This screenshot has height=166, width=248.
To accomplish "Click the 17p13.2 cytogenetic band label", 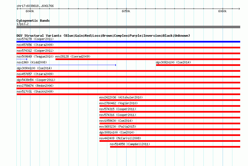I will (x=23, y=24).
